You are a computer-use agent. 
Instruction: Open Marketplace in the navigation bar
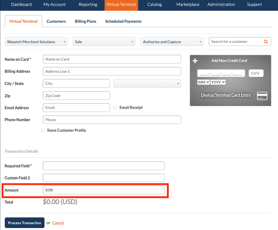click(x=188, y=5)
